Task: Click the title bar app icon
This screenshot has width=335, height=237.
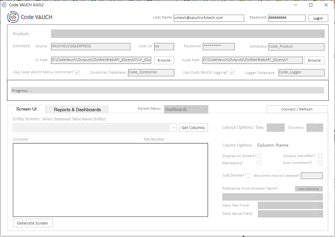Action: 4,5
